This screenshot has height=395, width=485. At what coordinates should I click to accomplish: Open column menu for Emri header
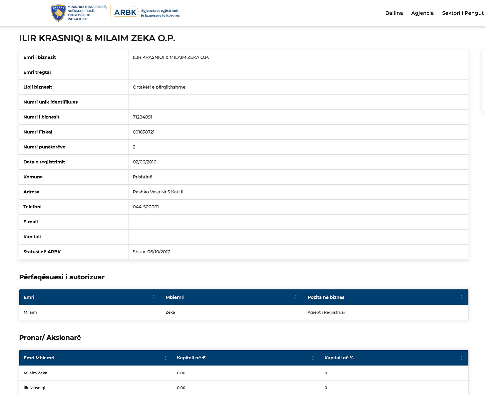click(x=154, y=297)
